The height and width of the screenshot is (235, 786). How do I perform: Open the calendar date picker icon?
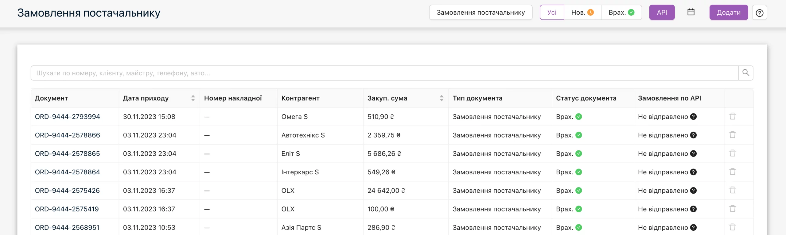[691, 12]
